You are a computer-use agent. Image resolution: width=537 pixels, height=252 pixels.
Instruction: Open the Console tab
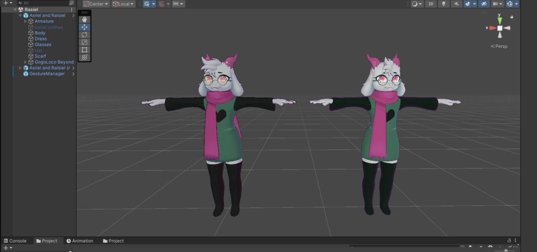point(15,240)
